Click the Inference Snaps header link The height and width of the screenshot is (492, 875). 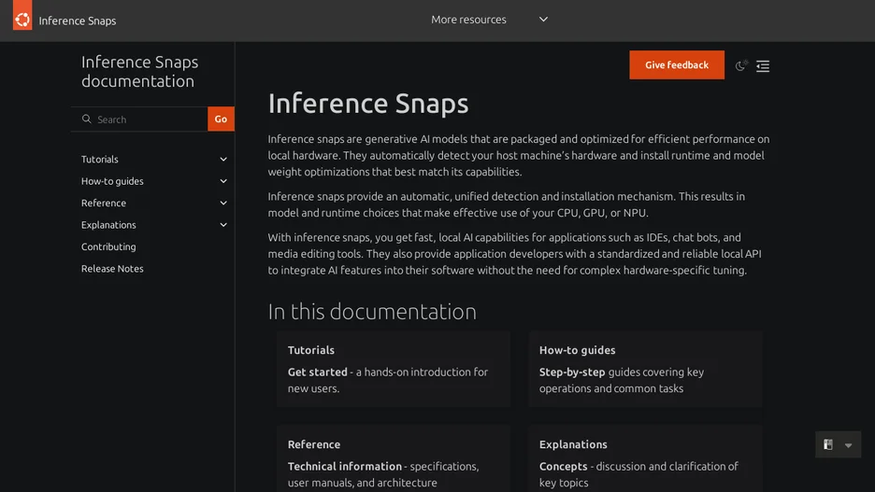coord(78,21)
